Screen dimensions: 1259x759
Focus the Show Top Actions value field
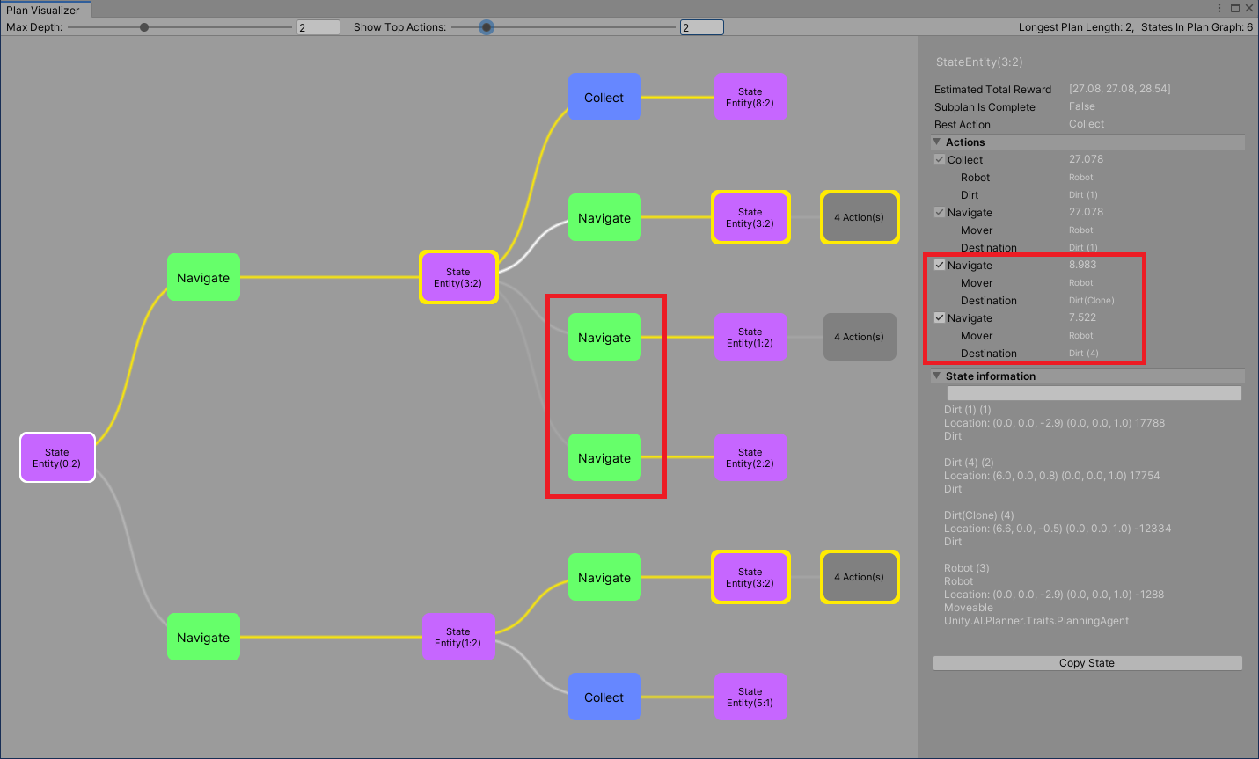(701, 27)
